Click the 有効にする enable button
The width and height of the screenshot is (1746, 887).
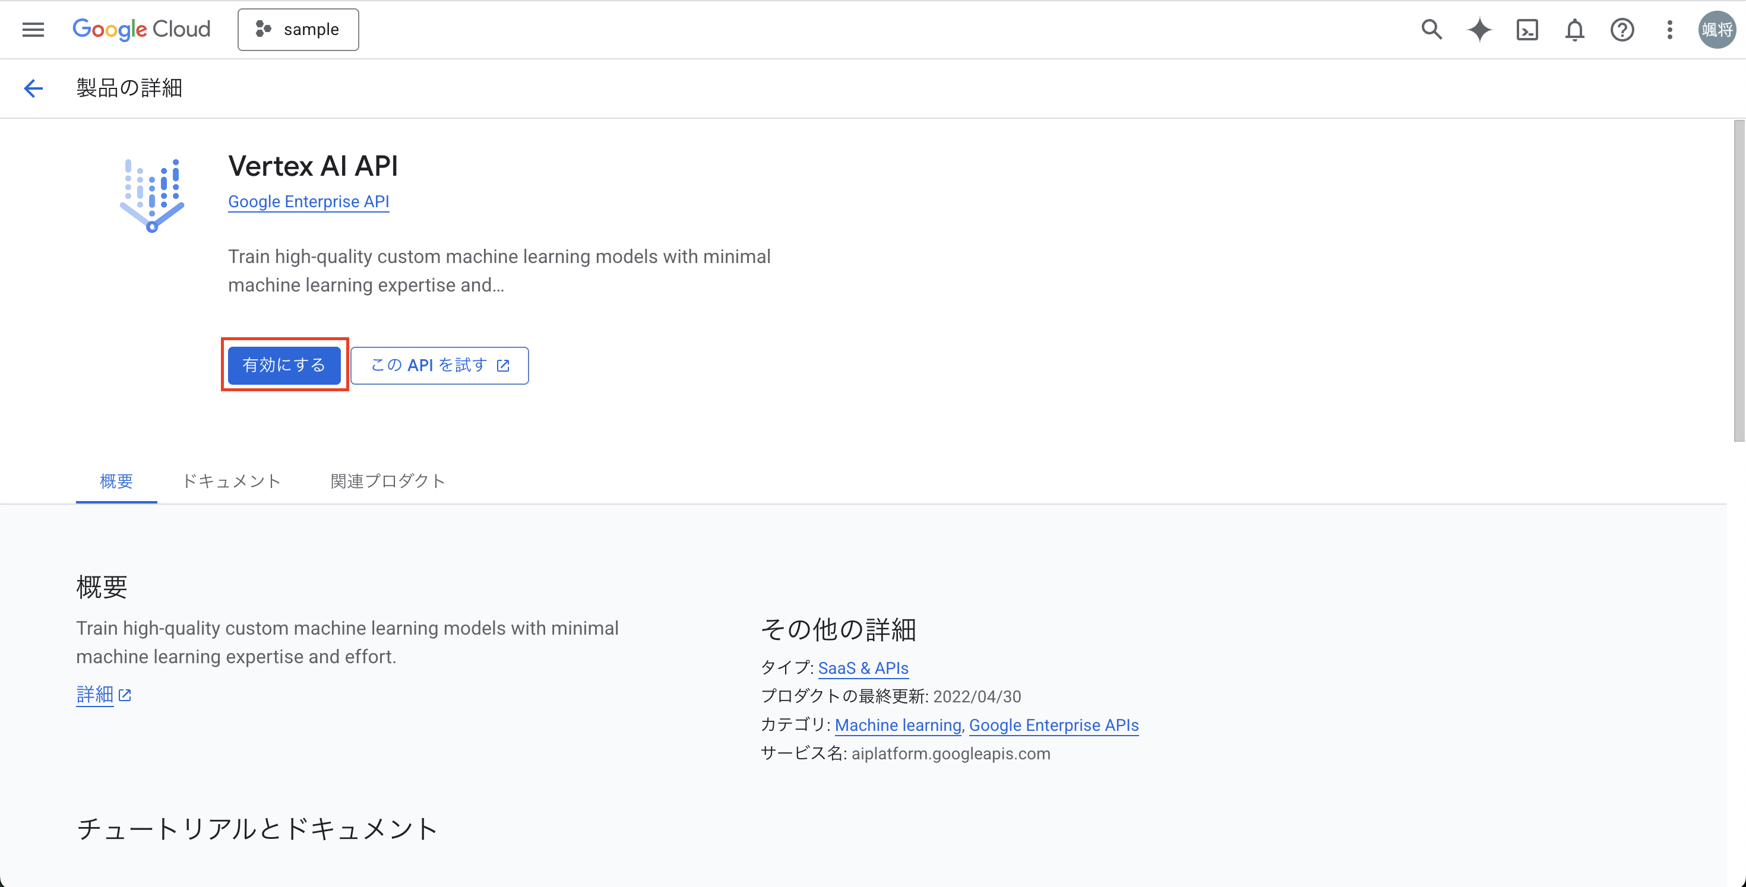click(x=284, y=365)
